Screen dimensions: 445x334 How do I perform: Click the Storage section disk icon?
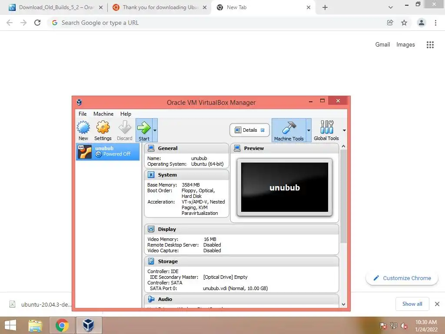point(151,261)
